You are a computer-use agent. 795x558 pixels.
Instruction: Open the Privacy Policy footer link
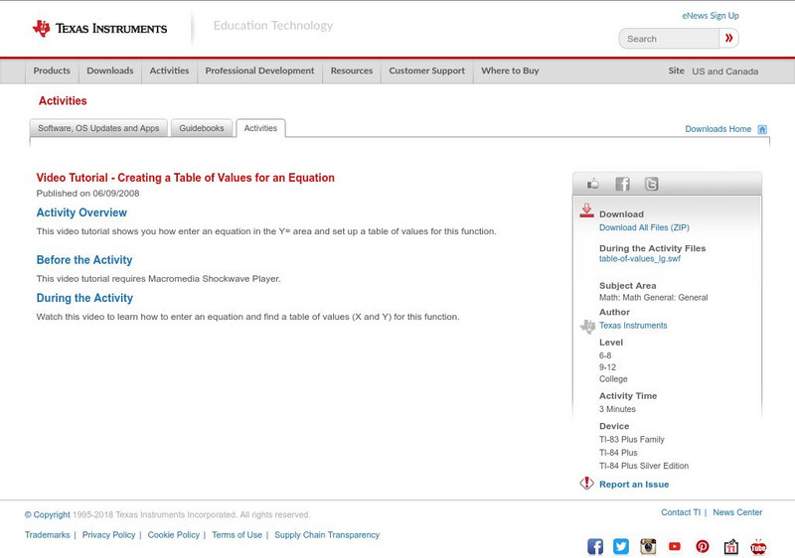pyautogui.click(x=108, y=535)
